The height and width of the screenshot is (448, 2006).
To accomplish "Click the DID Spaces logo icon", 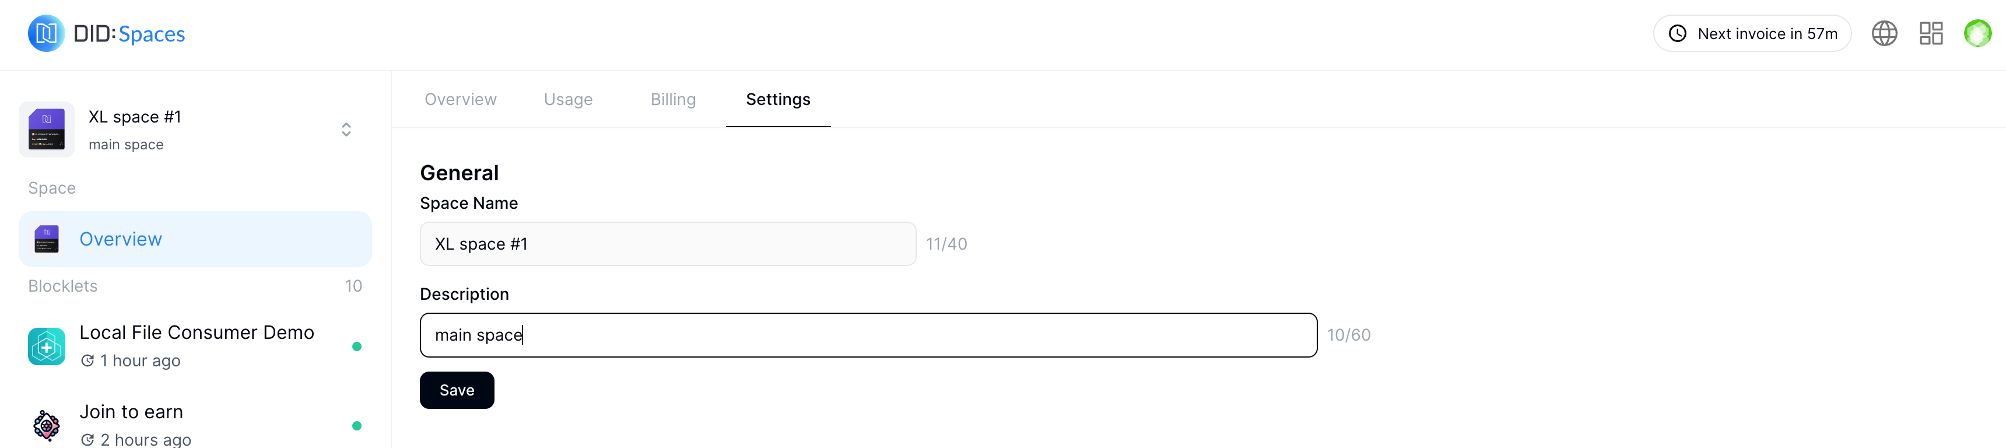I will tap(46, 33).
